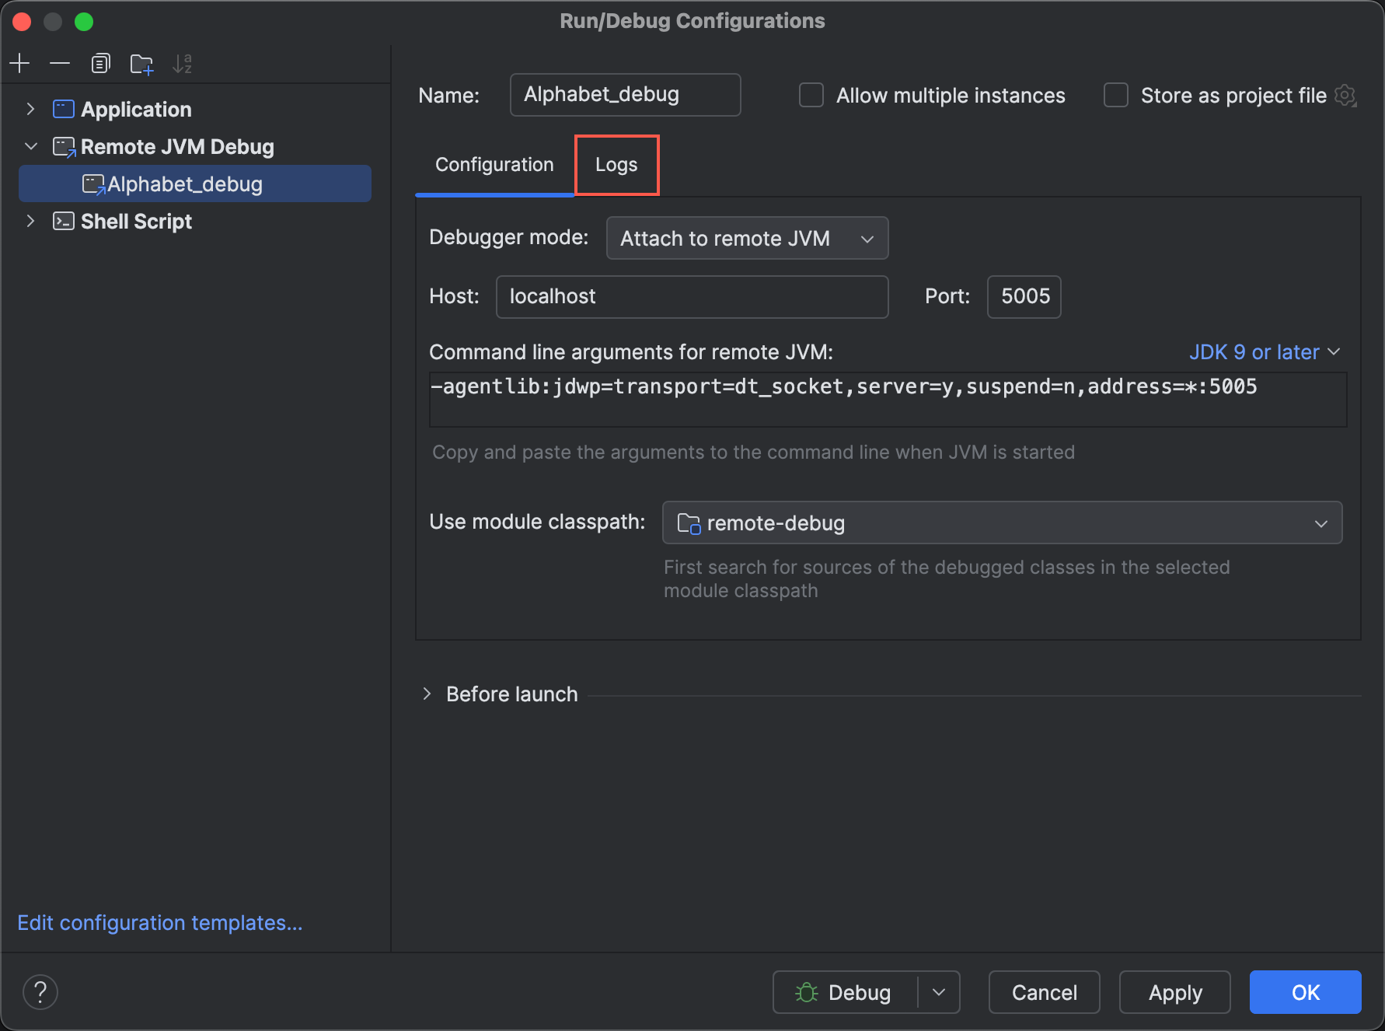Click the remote-debug module icon in classpath field
1385x1031 pixels.
click(689, 522)
